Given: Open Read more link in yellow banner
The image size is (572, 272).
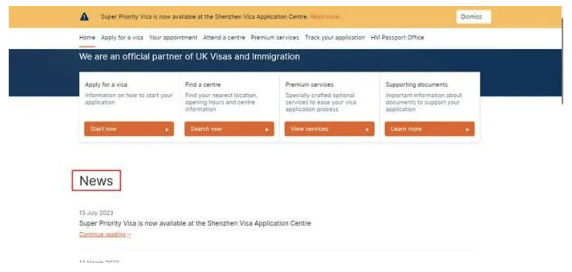Looking at the screenshot, I should click(327, 17).
